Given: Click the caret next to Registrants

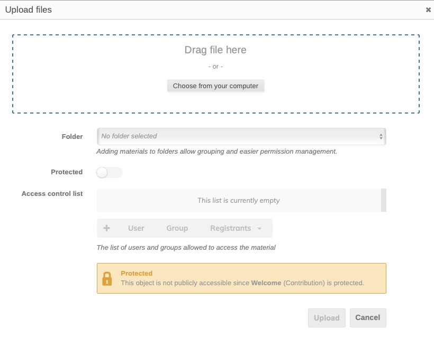Looking at the screenshot, I should (x=259, y=229).
